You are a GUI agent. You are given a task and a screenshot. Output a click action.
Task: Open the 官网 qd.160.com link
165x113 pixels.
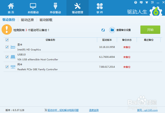click(147, 110)
